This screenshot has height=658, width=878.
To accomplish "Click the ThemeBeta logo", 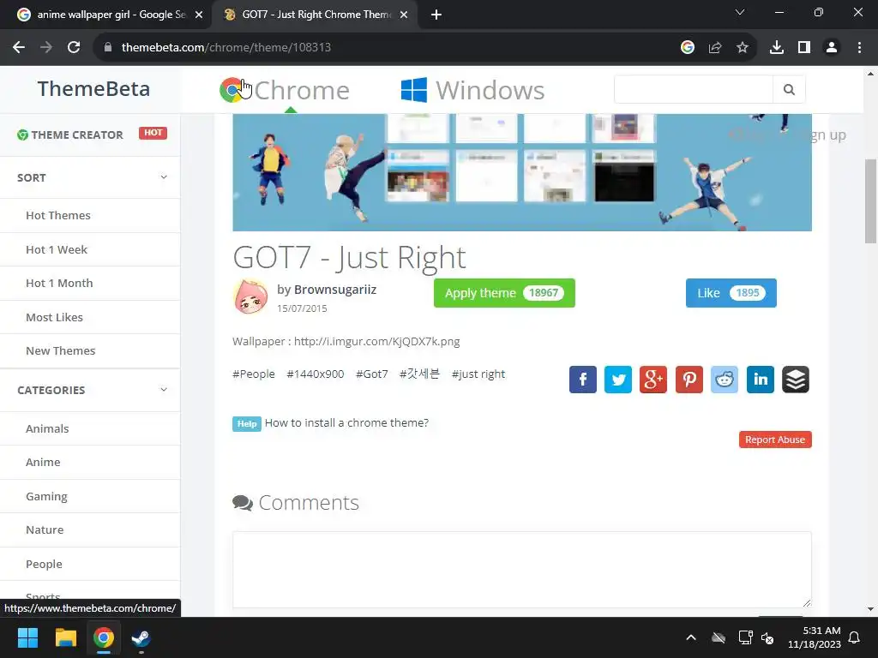I will [93, 89].
